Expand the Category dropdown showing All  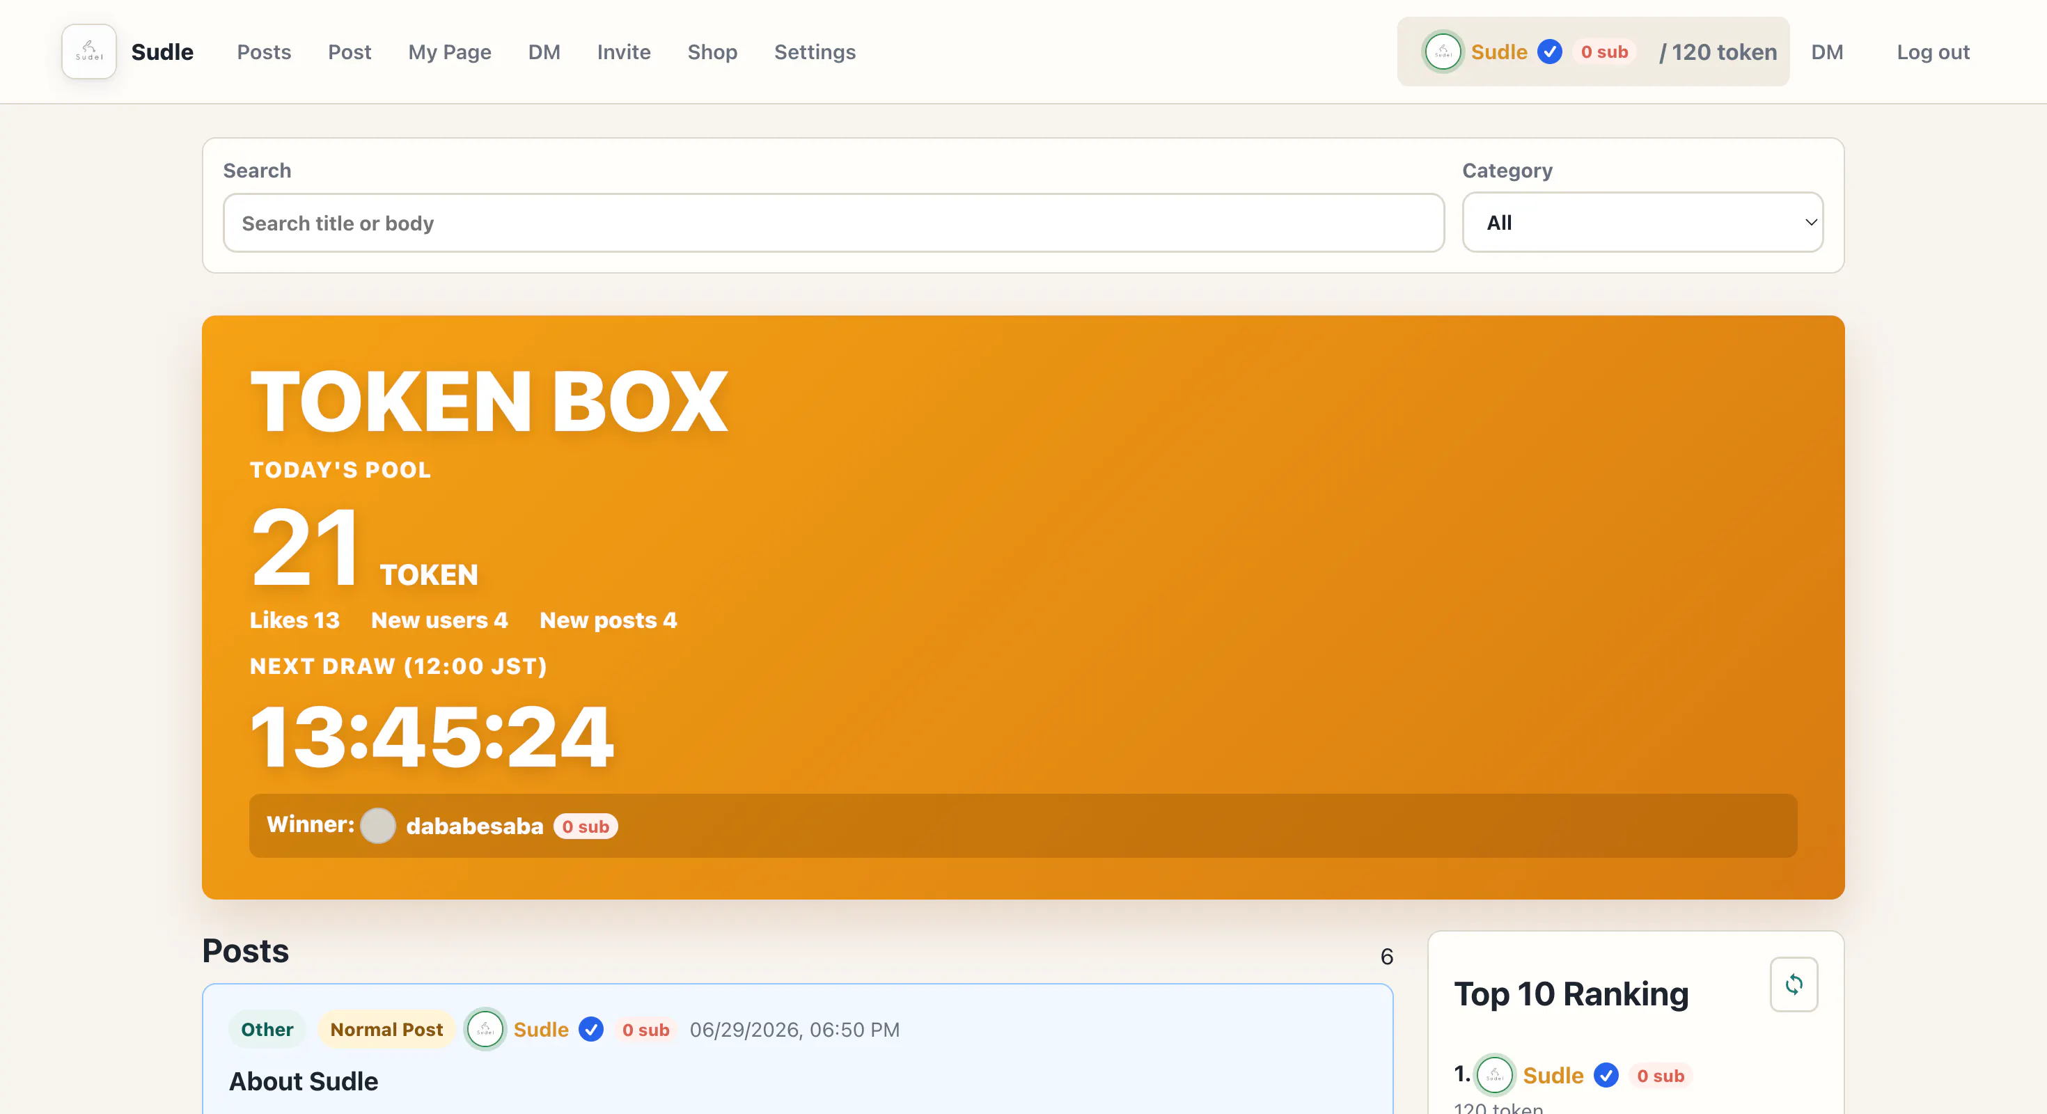[1642, 223]
